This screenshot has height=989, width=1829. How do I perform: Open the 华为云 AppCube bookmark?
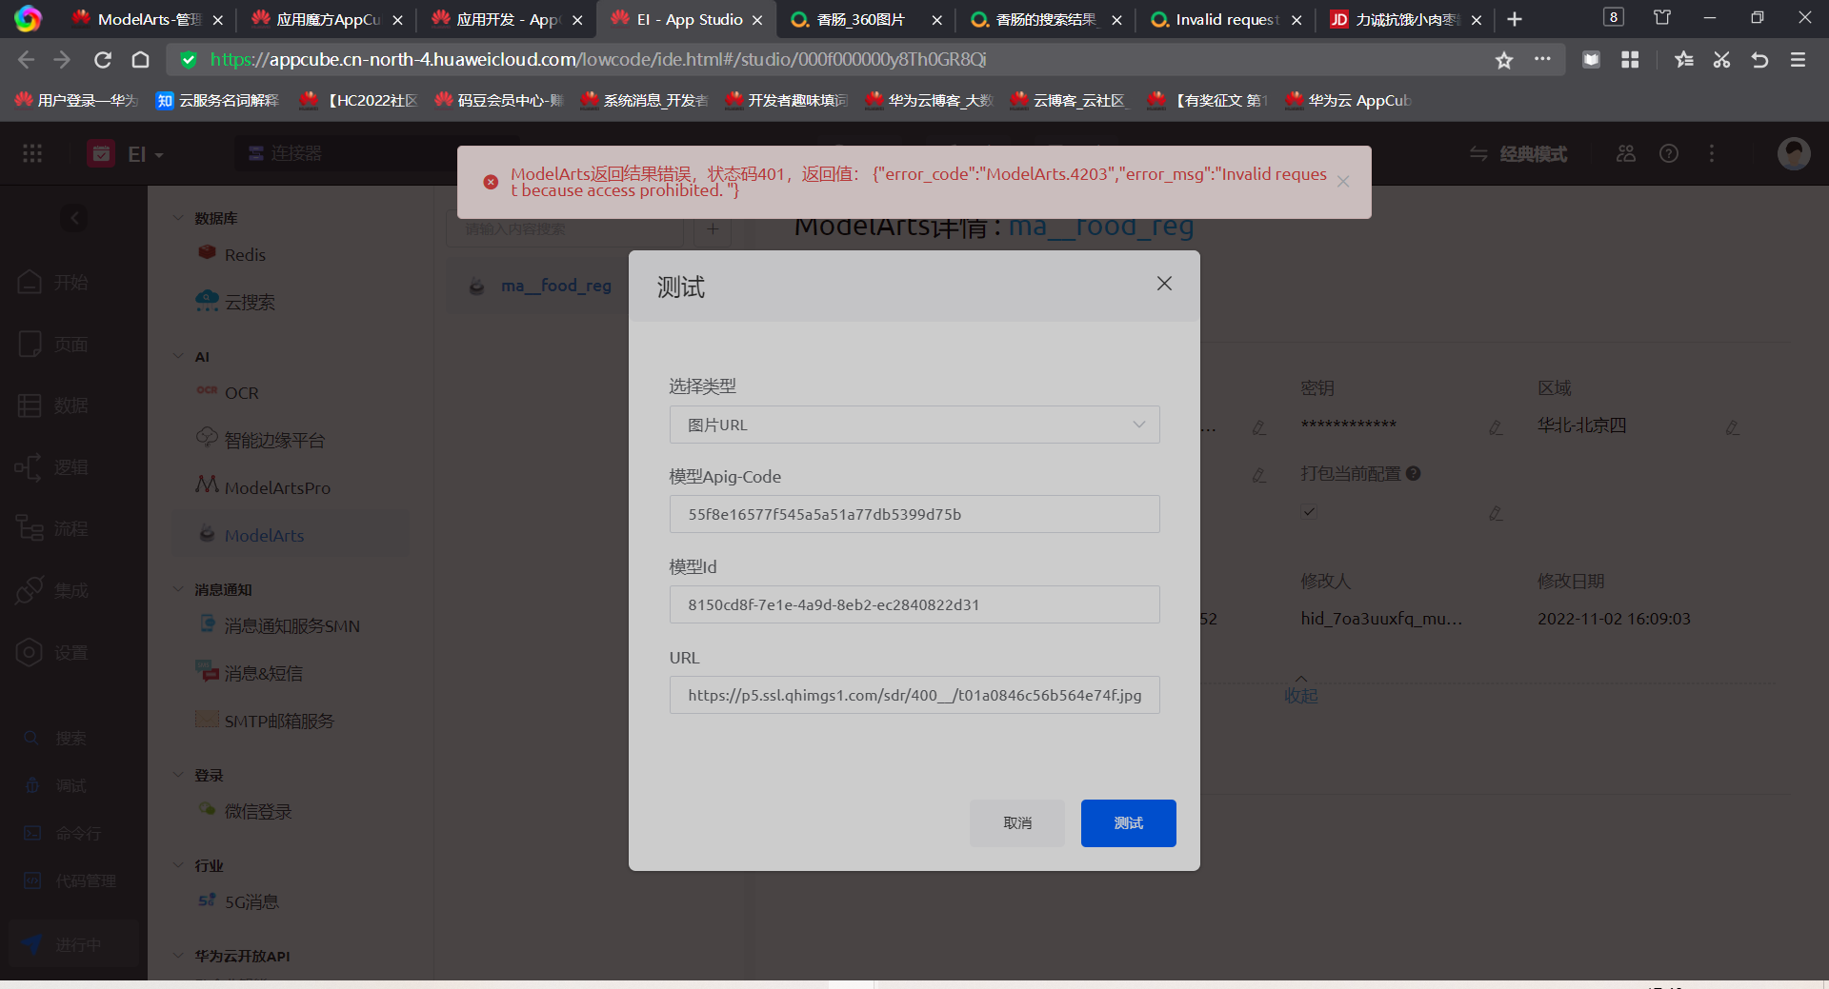point(1348,100)
